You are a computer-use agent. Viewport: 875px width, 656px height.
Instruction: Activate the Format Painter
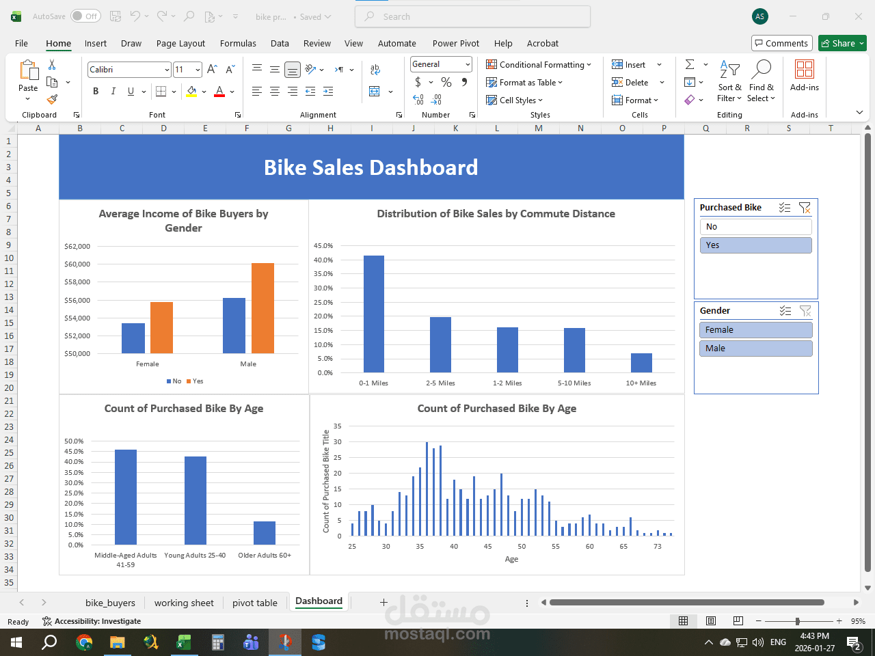point(51,99)
